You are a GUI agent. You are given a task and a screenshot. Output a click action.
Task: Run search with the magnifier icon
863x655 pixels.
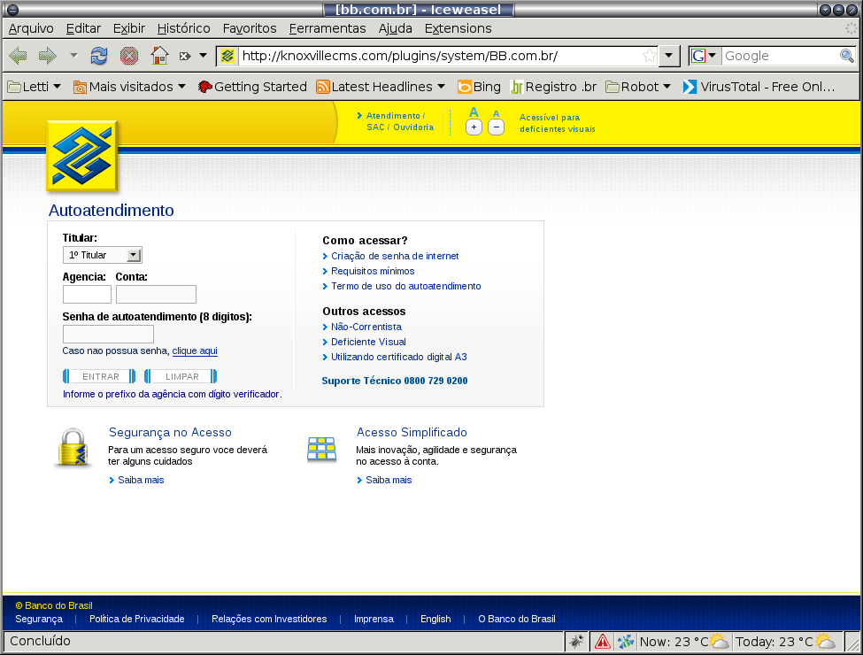point(846,56)
